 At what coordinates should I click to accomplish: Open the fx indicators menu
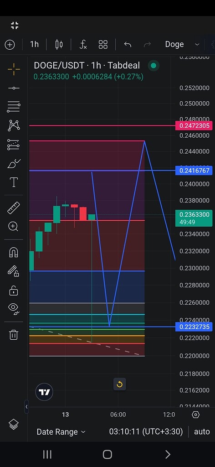[x=83, y=45]
